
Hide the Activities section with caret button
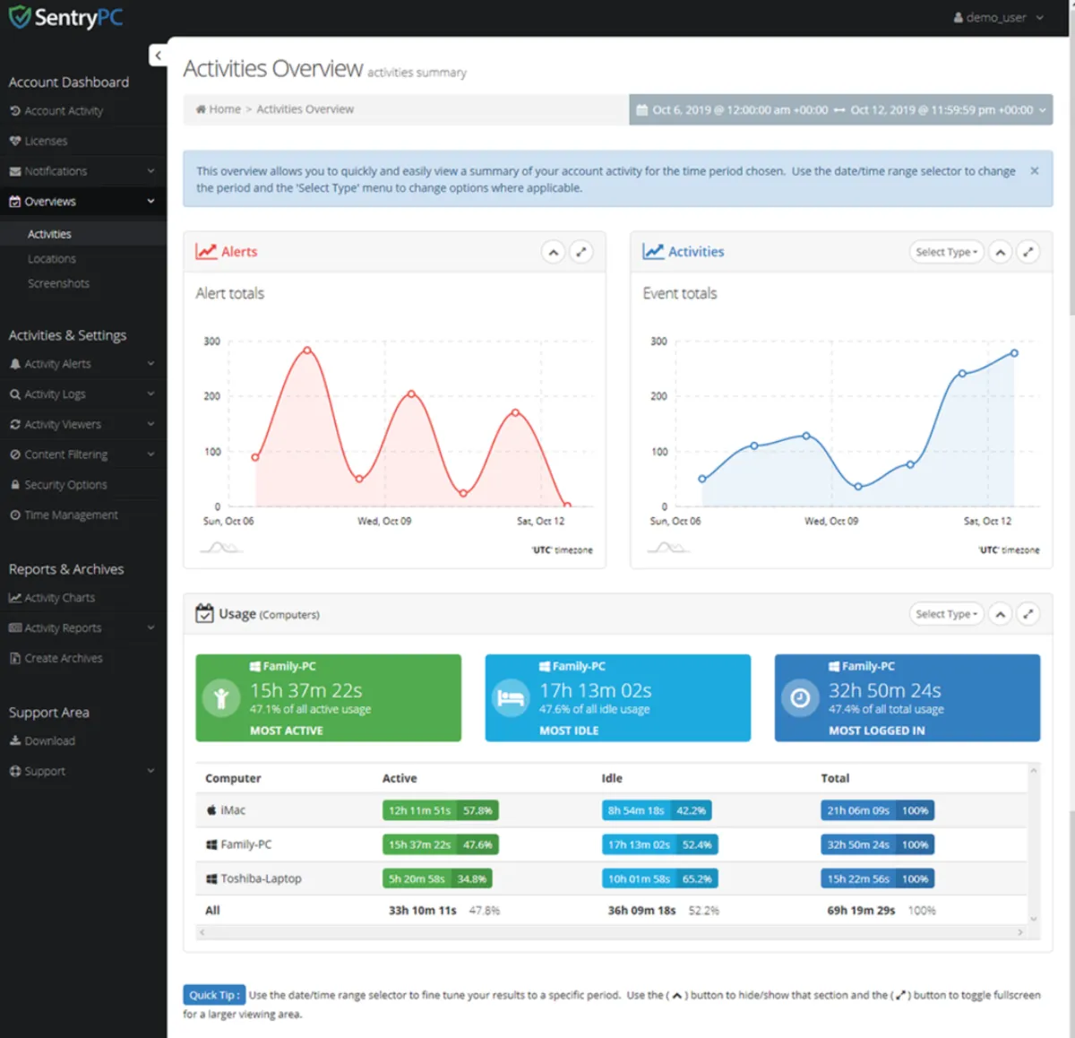point(1001,252)
